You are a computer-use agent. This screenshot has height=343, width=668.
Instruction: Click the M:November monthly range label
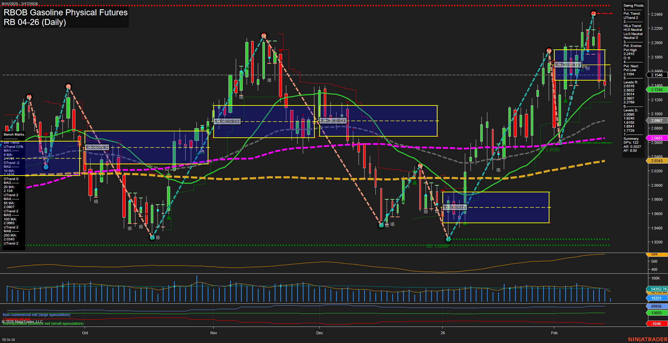[227, 121]
